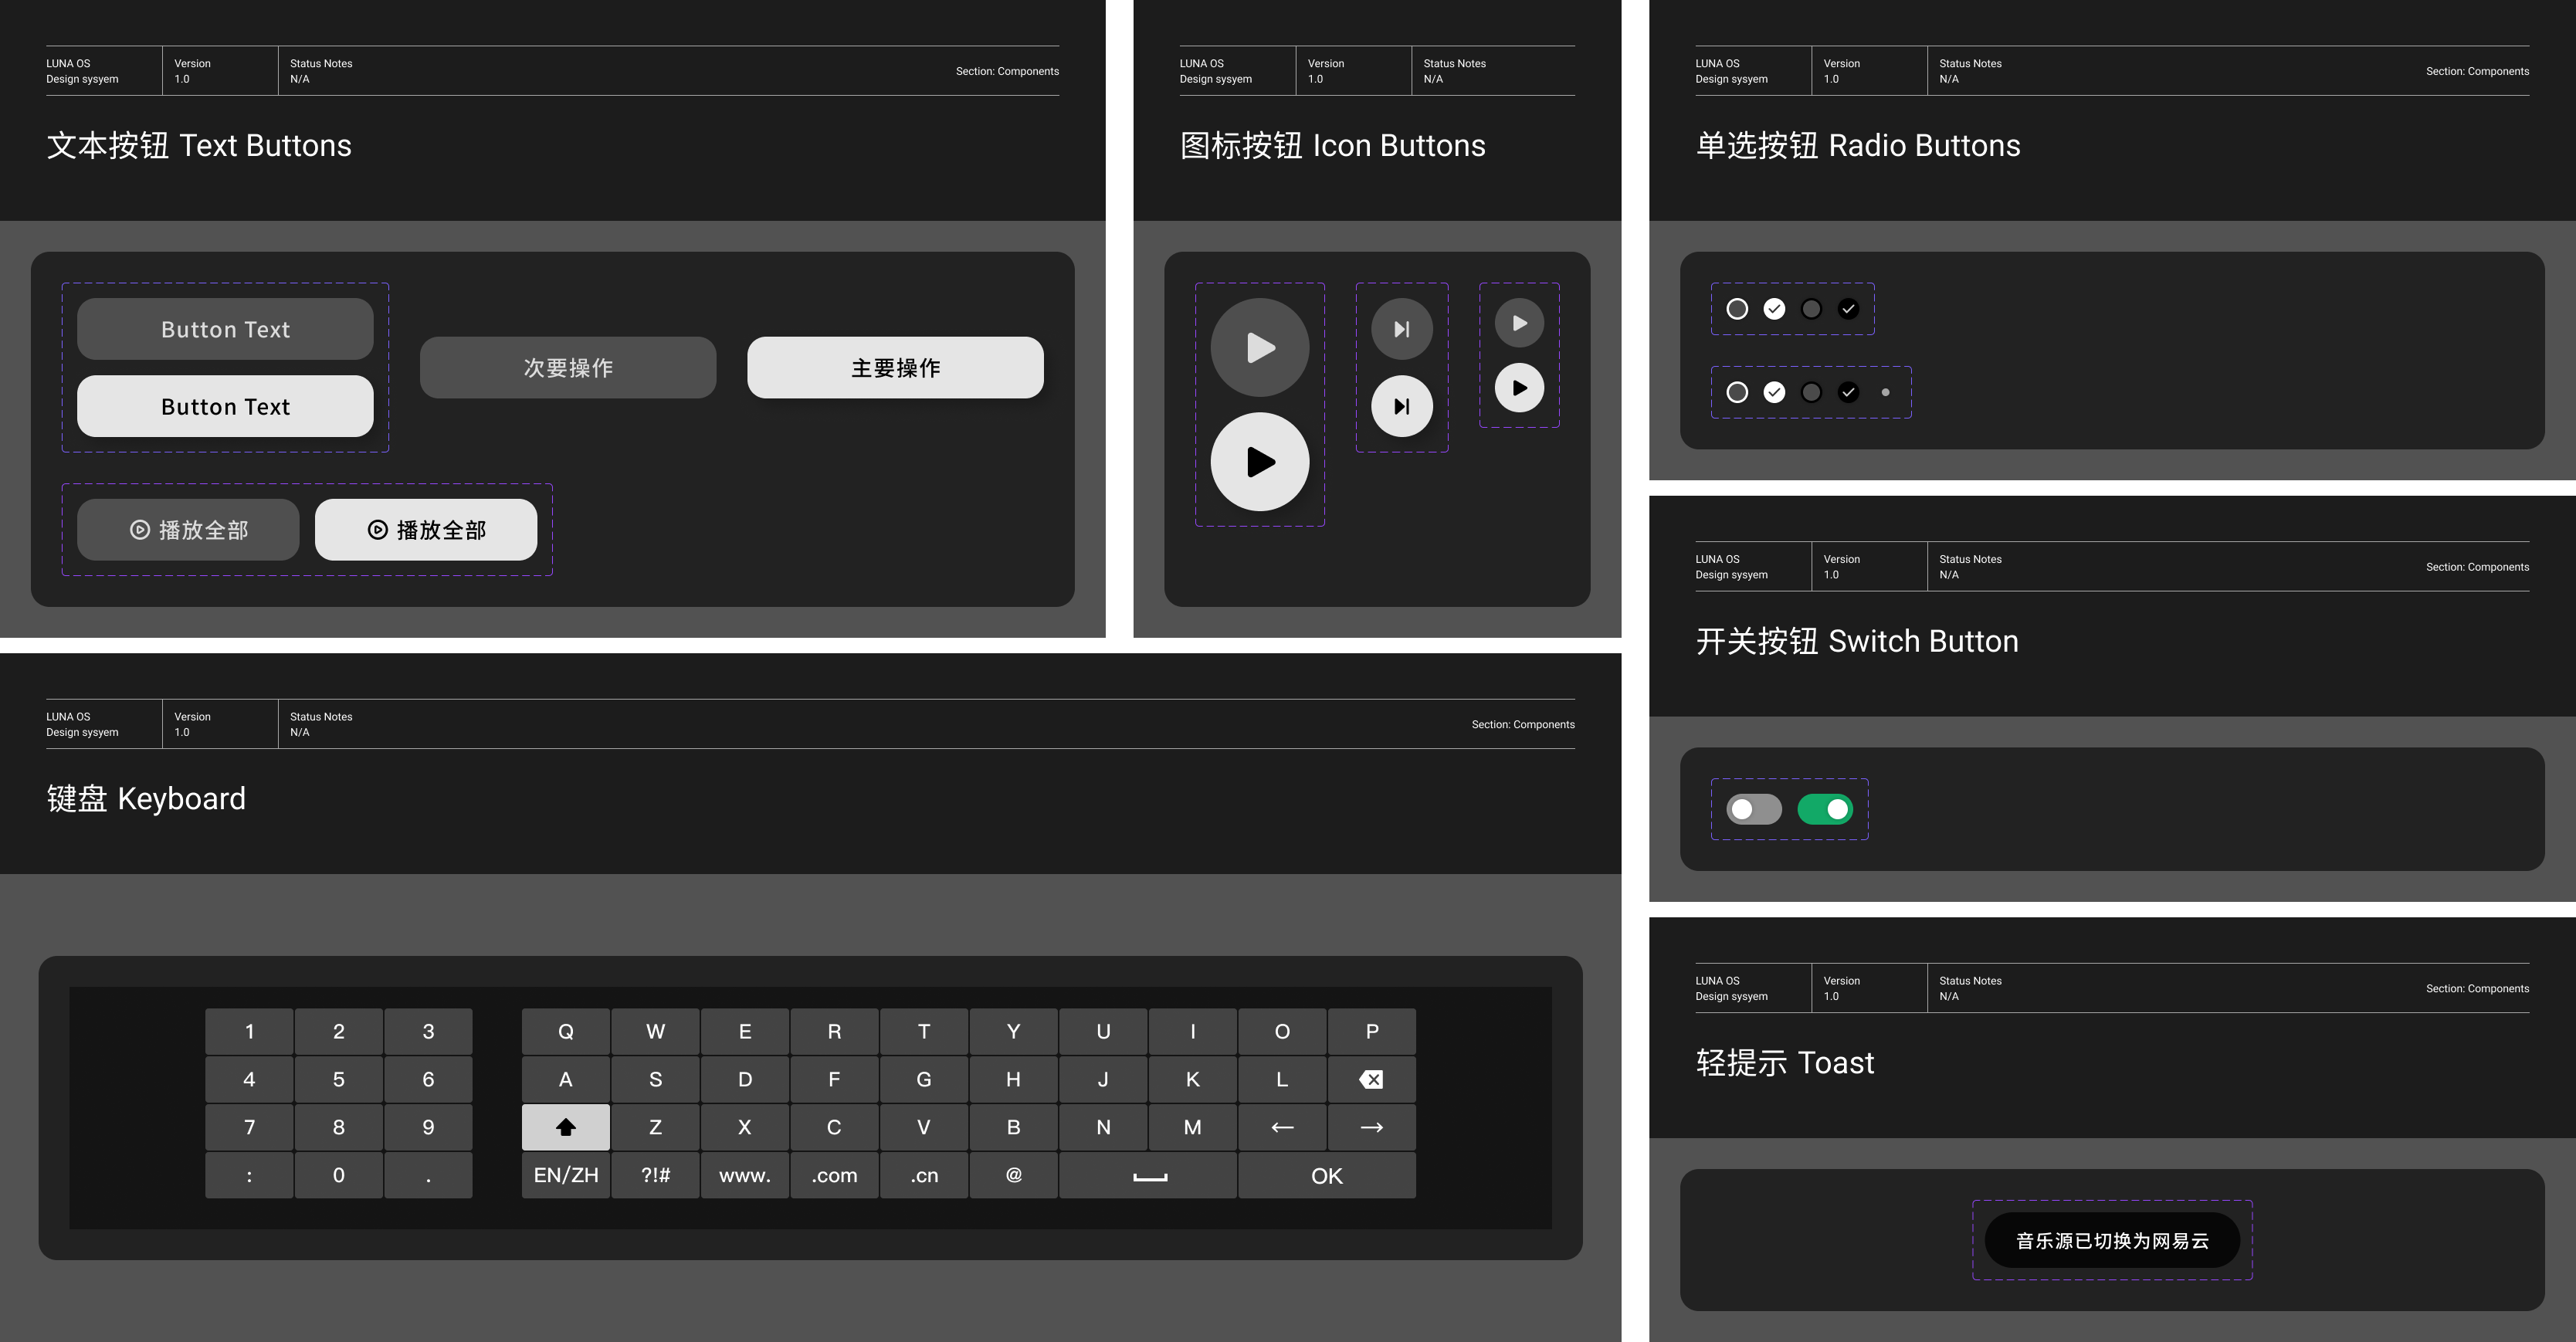The width and height of the screenshot is (2576, 1342).
Task: Click the white 主要操作 button
Action: tap(895, 367)
